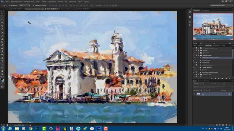Select the Eyedropper tool

(x=2, y=29)
